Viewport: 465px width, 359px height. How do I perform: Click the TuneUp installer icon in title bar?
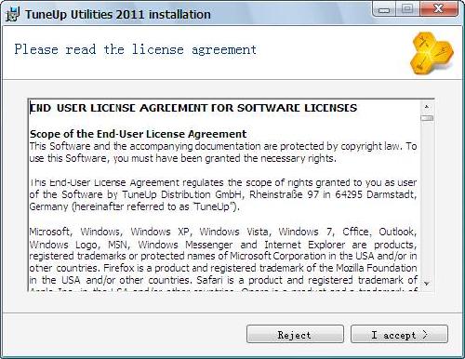click(x=13, y=15)
